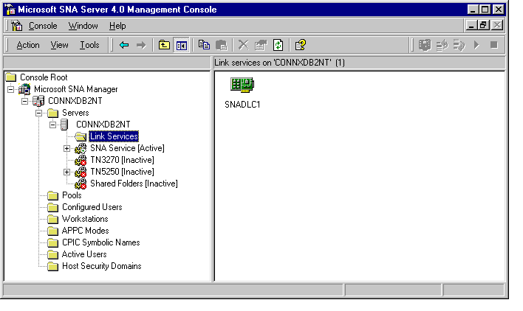Click the Refresh toolbar icon

pos(278,45)
